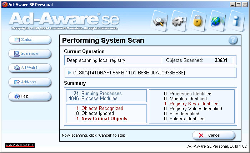This screenshot has width=250, height=153.
Task: Click '0 Objects Ignored' entry
Action: point(95,113)
